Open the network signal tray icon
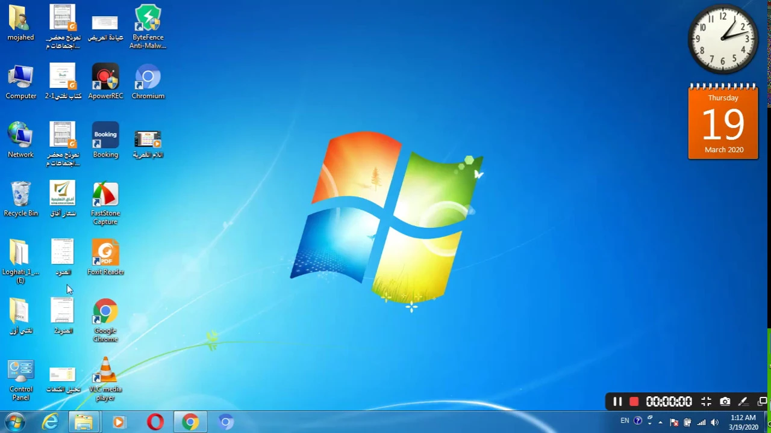This screenshot has height=433, width=771. (701, 422)
